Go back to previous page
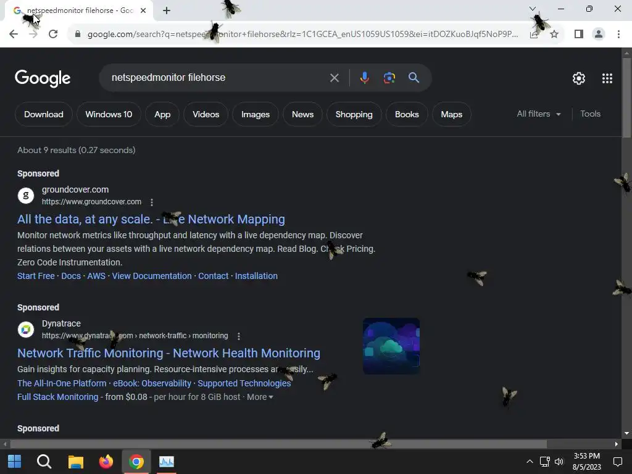The height and width of the screenshot is (474, 632). 14,35
